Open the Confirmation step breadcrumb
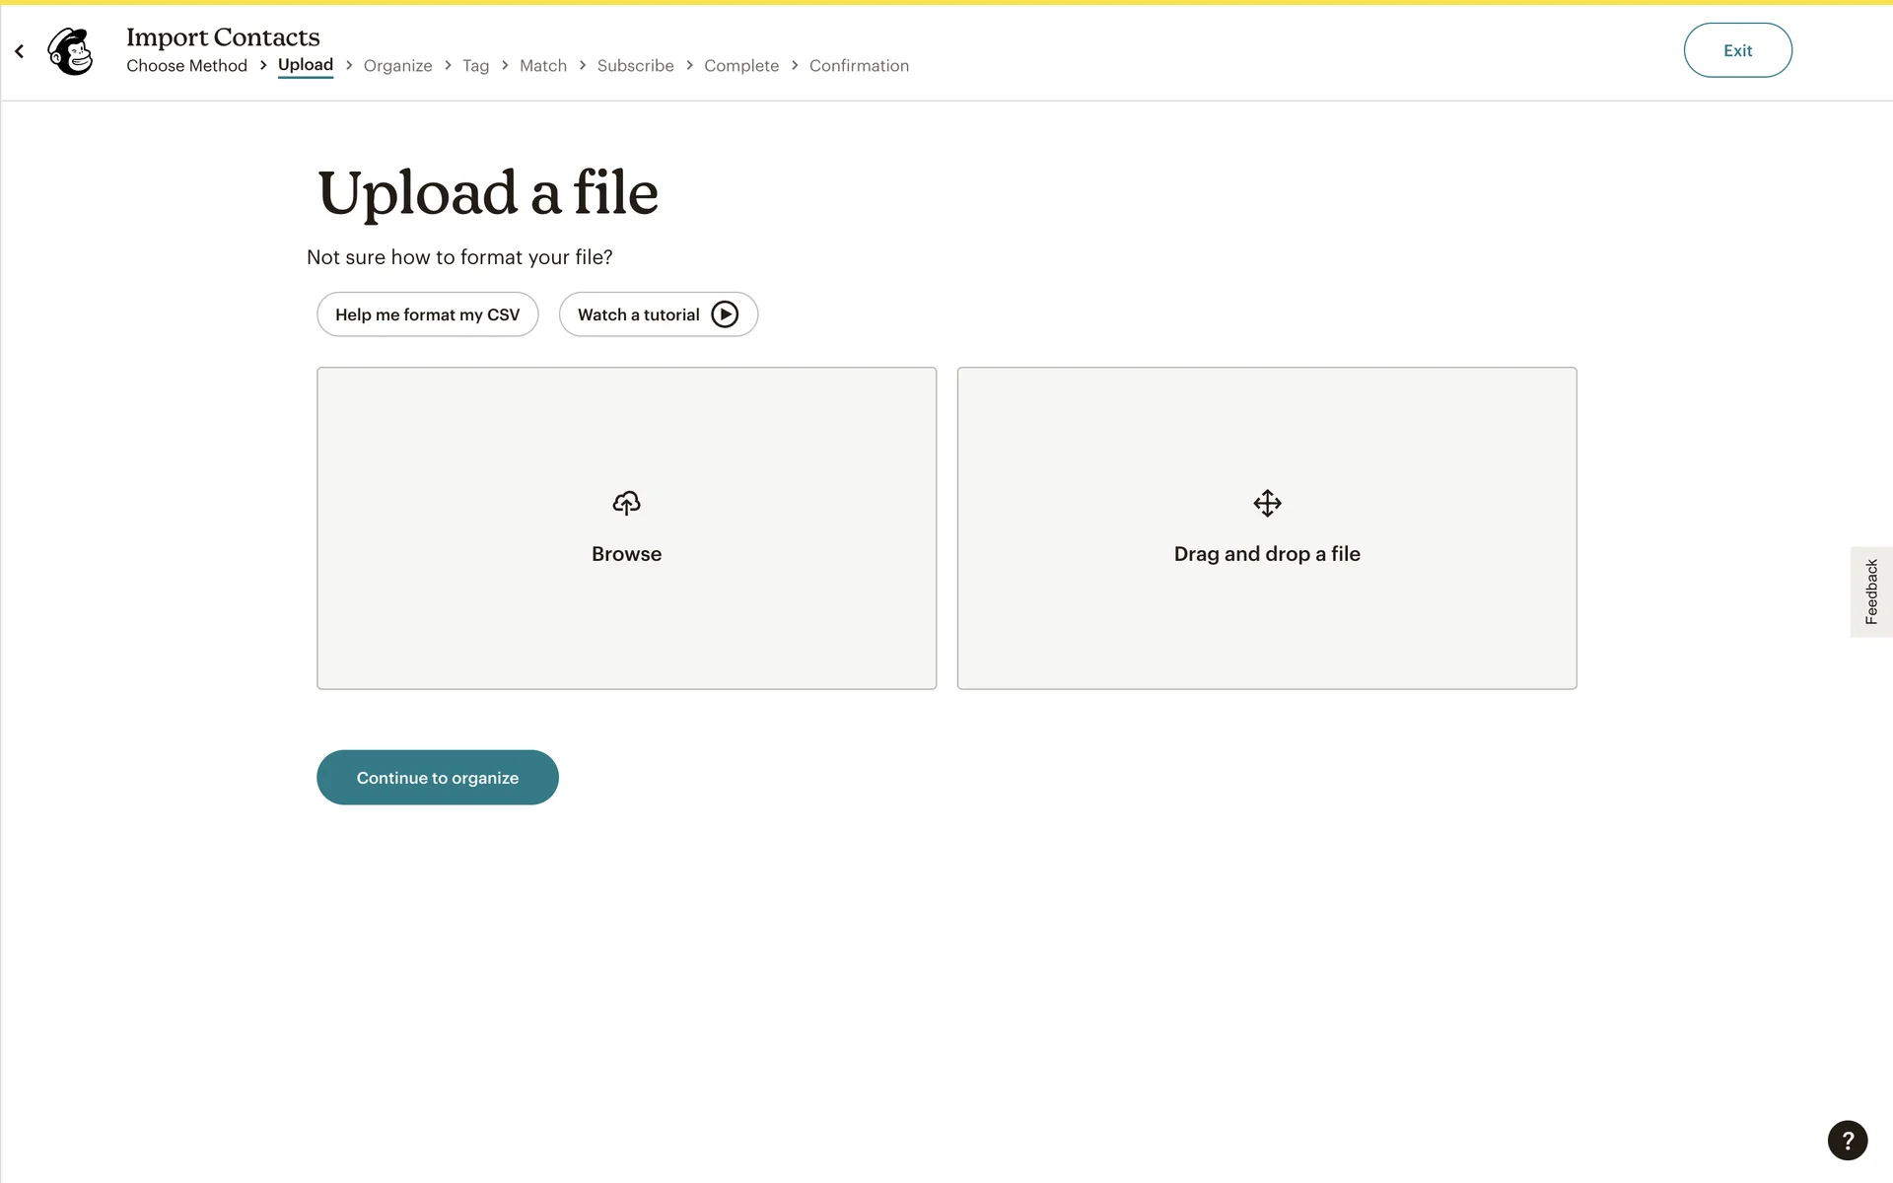This screenshot has width=1893, height=1183. coord(859,66)
